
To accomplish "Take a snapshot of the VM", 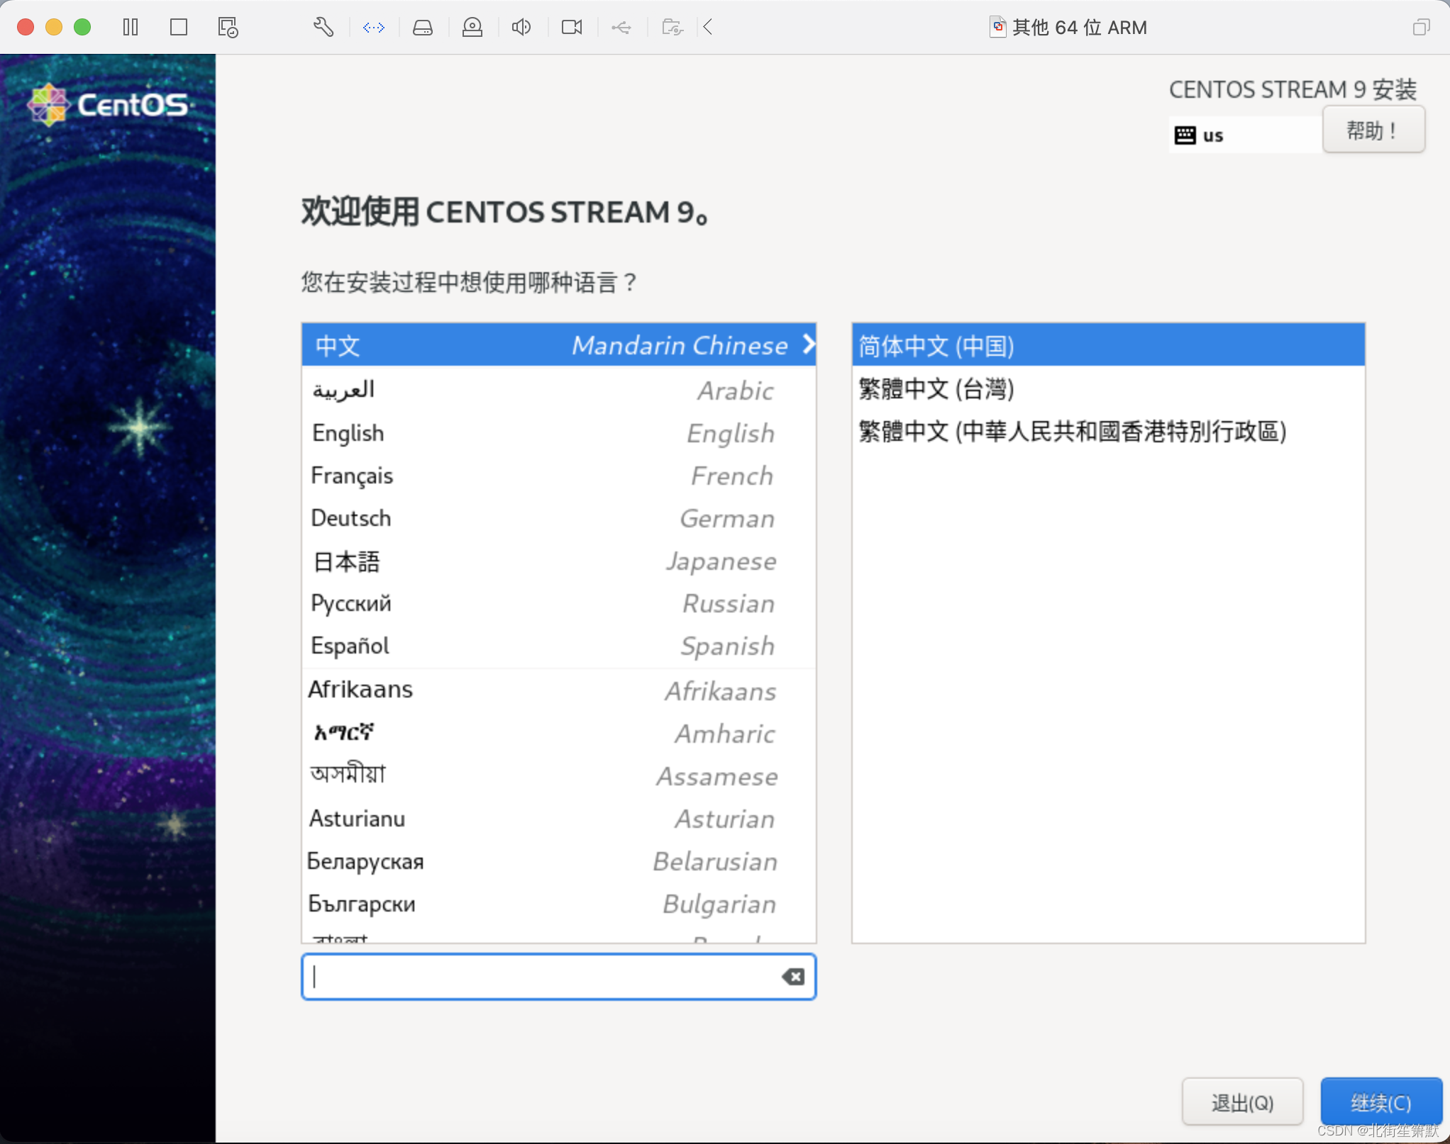I will click(226, 27).
